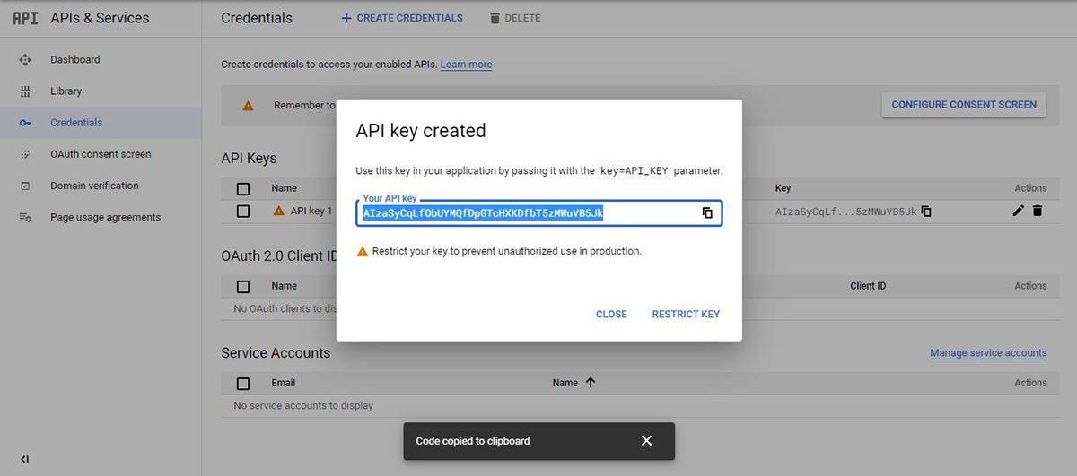Click the Dashboard icon in sidebar
This screenshot has height=476, width=1077.
[x=25, y=60]
